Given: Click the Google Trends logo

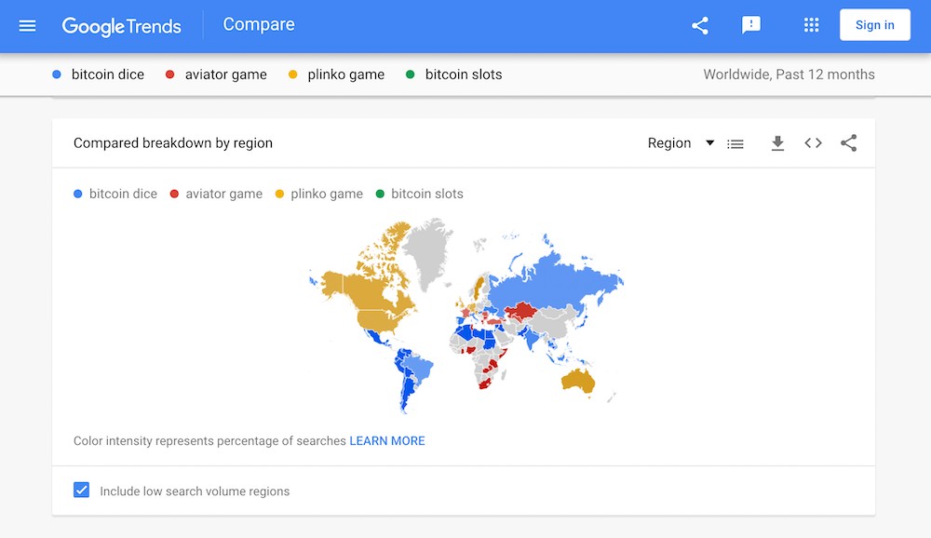Looking at the screenshot, I should coord(121,26).
